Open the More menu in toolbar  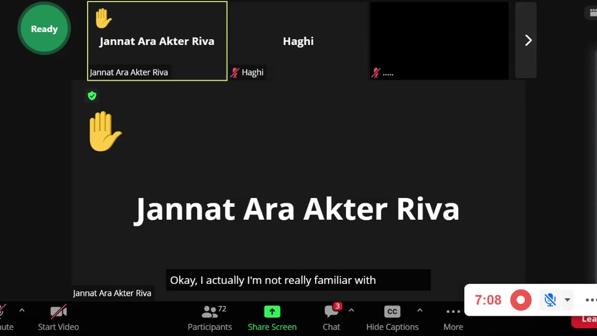(x=453, y=317)
